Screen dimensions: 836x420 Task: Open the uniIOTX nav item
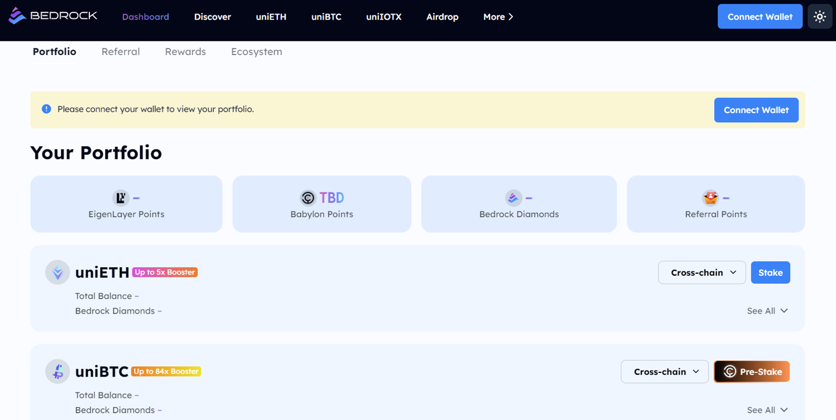coord(384,17)
